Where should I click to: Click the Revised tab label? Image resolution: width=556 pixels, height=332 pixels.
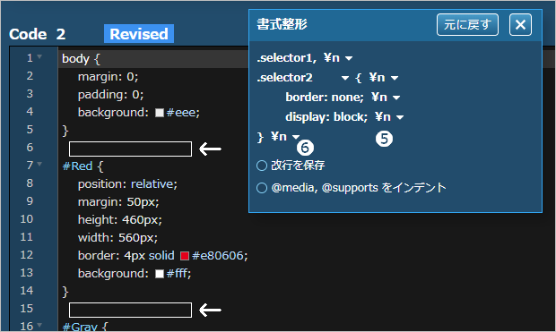(139, 34)
